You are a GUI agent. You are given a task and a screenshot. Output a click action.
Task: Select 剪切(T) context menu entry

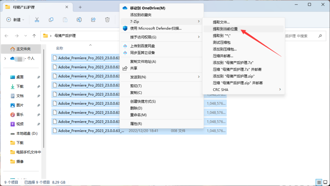(x=161, y=86)
